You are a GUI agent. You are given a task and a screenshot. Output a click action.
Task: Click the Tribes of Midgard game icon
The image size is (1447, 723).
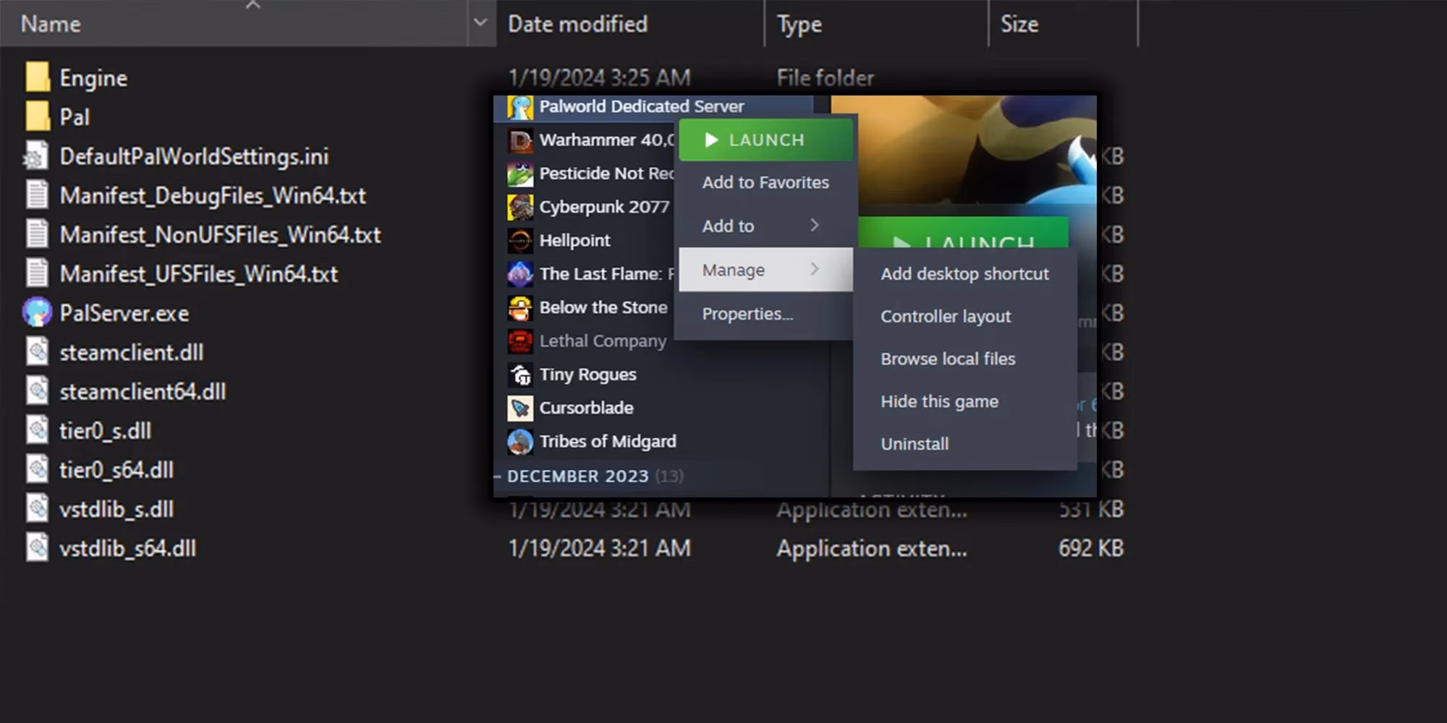(x=519, y=442)
